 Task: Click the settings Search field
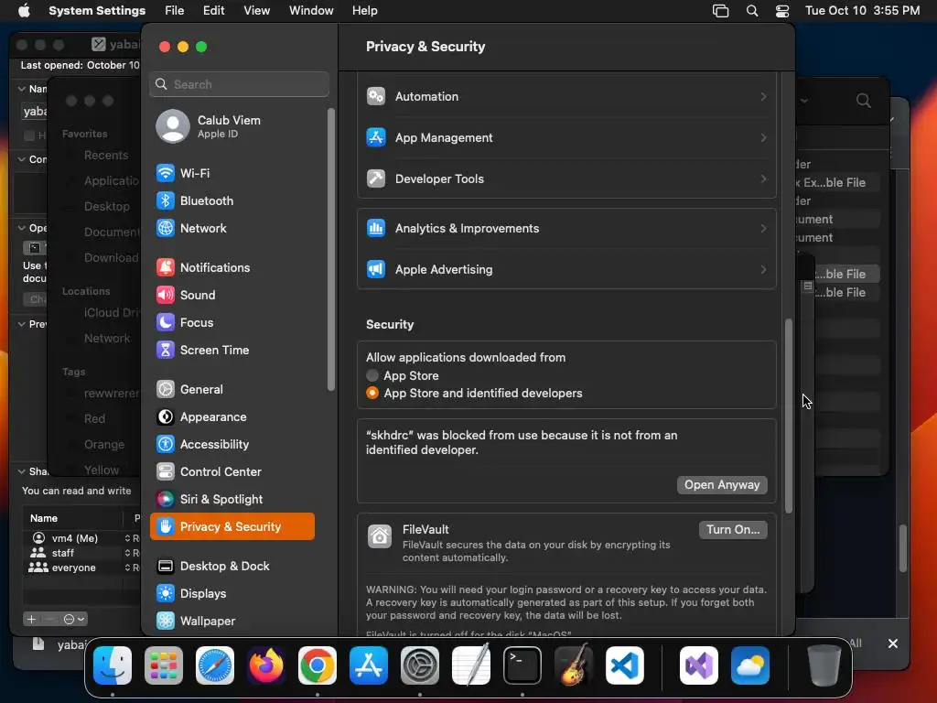click(239, 84)
